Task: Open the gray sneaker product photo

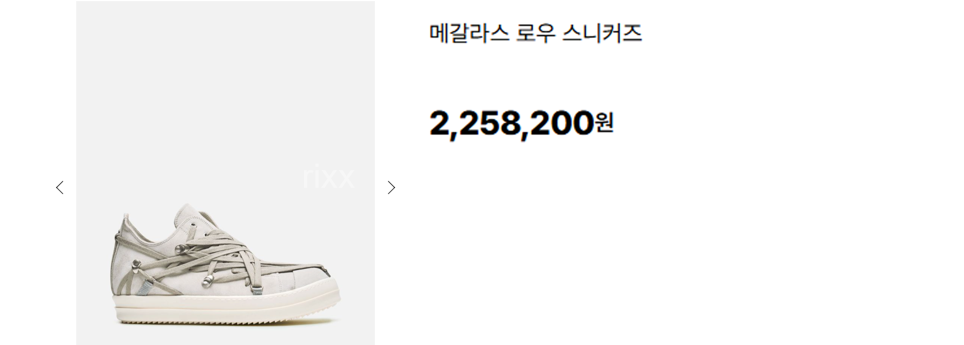Action: [225, 173]
